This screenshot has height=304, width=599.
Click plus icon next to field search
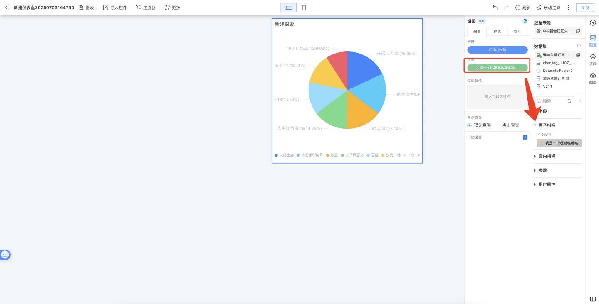pyautogui.click(x=580, y=101)
